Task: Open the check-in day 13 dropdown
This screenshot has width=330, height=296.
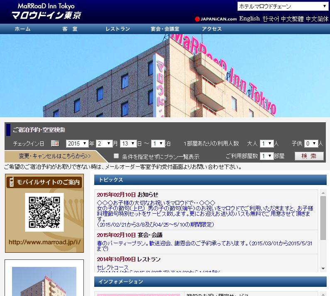Action: tap(128, 143)
